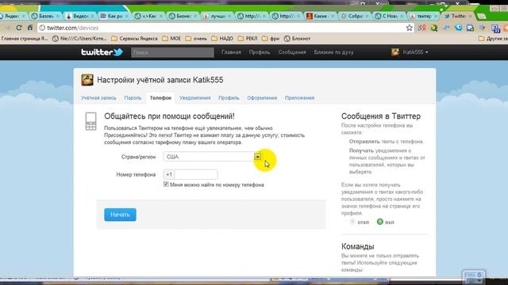This screenshot has width=508, height=285.
Task: Switch to the 'твитер' browser tab
Action: [423, 16]
